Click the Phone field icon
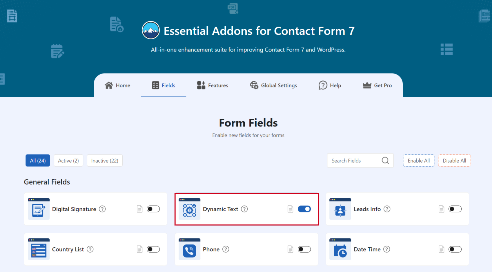The width and height of the screenshot is (492, 272). (x=189, y=249)
